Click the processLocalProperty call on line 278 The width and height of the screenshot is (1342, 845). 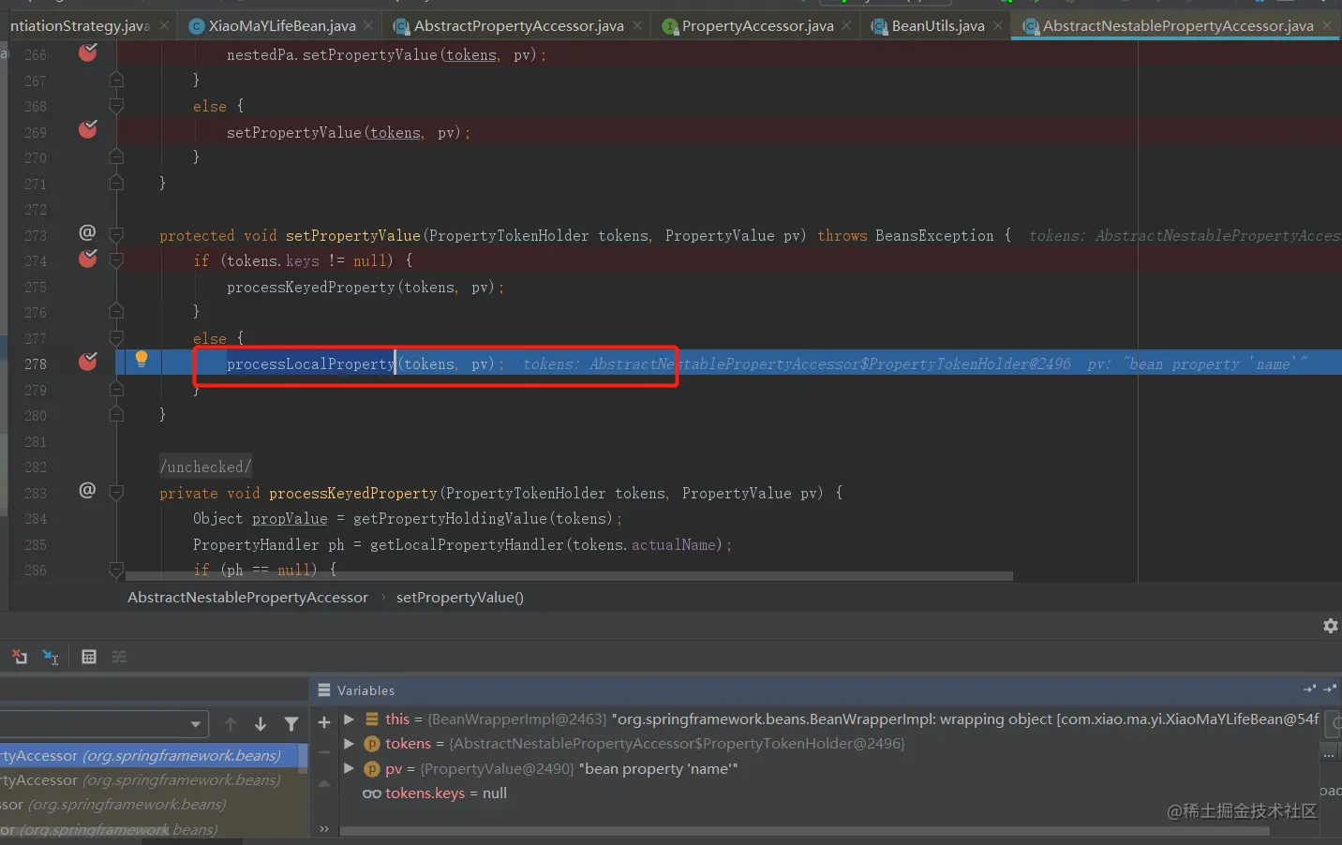point(310,364)
